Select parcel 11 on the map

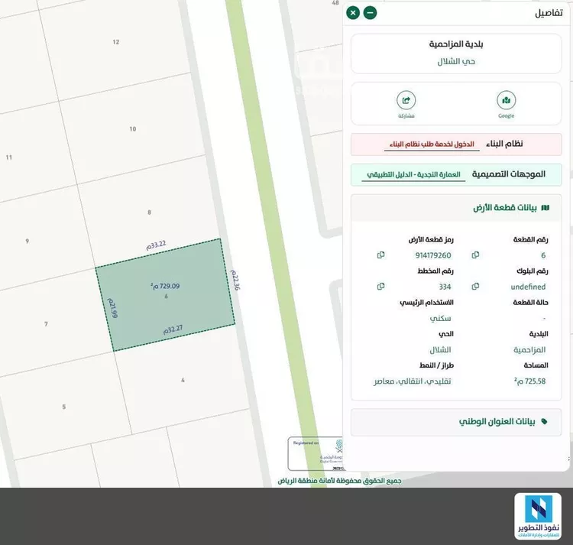(x=8, y=157)
